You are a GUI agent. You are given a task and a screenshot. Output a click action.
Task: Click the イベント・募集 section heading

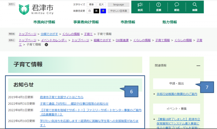click(x=177, y=109)
